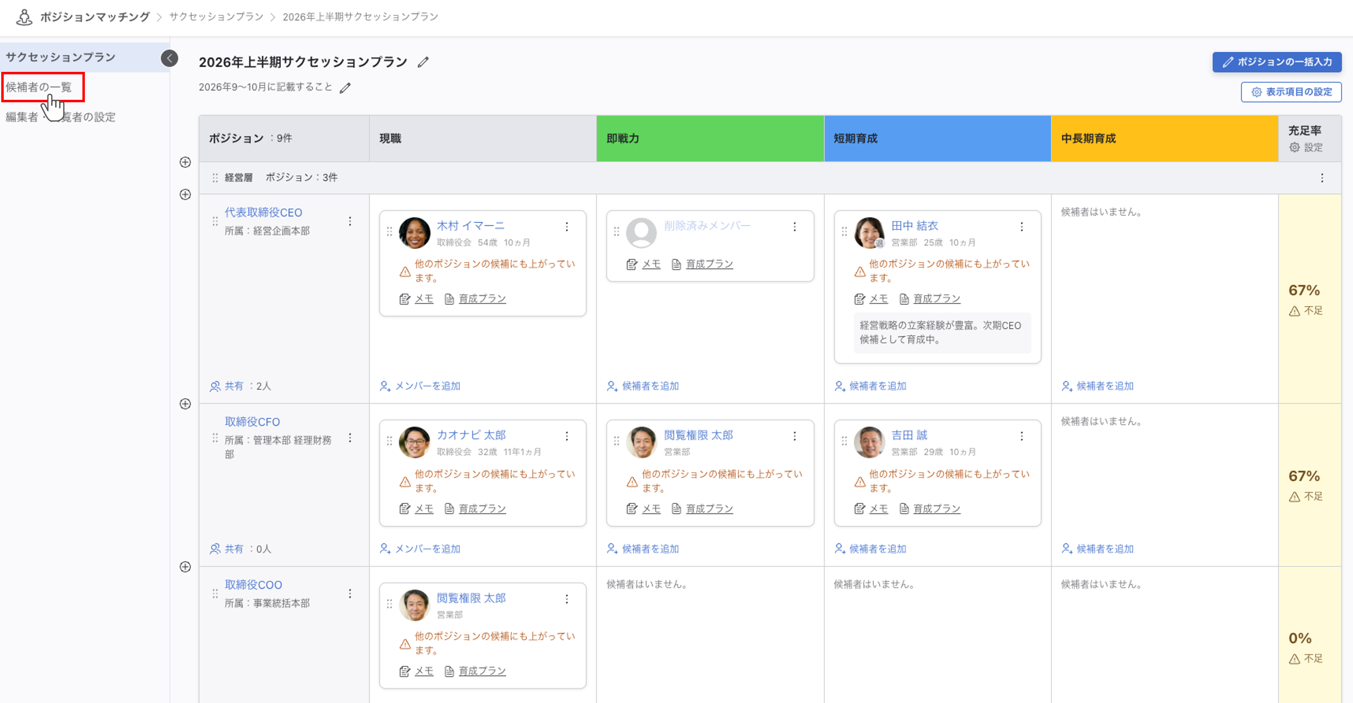
Task: Click 共有：2人 for the CEO position
Action: tap(240, 386)
